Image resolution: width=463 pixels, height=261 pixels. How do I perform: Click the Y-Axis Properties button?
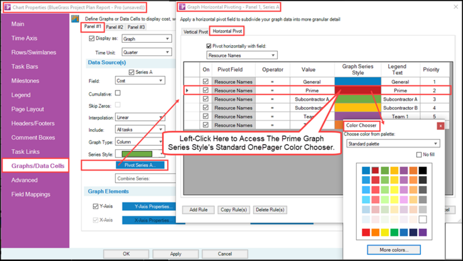tap(149, 207)
